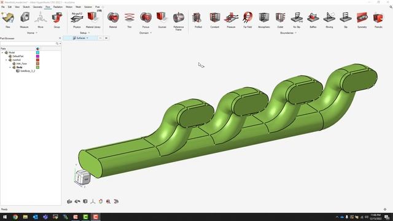The height and width of the screenshot is (221, 393).
Task: Open the Domain group dropdown arrow
Action: [151, 33]
